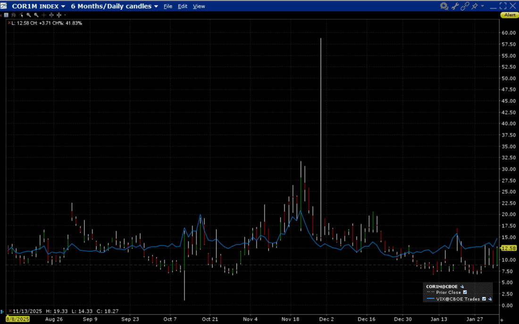Open the View menu
Viewport: 519px width, 324px height.
pyautogui.click(x=199, y=7)
